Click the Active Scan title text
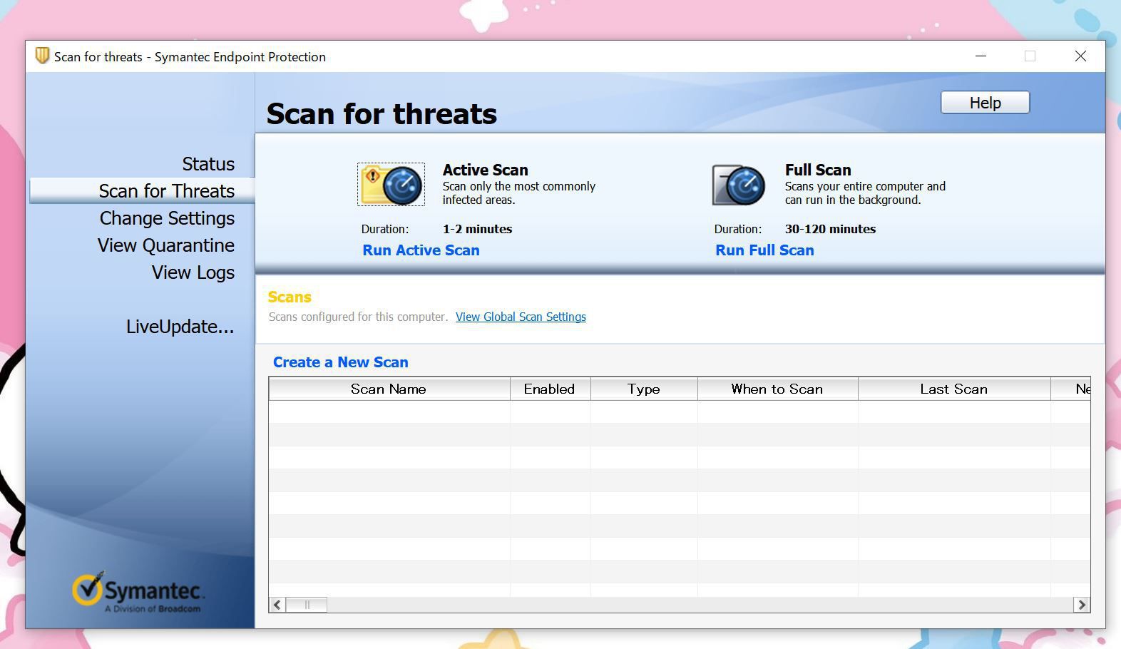The image size is (1121, 649). tap(485, 170)
